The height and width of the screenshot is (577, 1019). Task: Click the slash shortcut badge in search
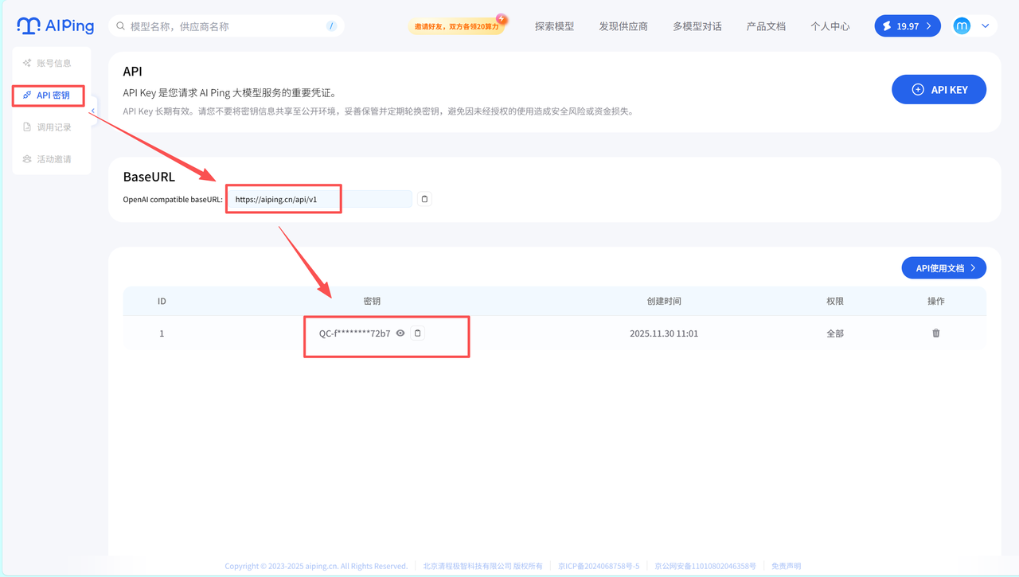[x=331, y=26]
